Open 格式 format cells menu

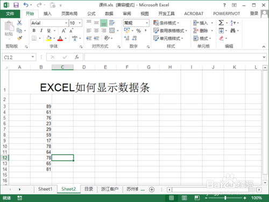pos(202,38)
